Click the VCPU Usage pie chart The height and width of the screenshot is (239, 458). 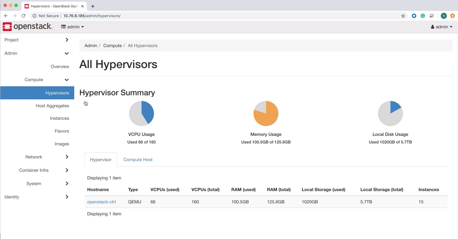point(141,114)
